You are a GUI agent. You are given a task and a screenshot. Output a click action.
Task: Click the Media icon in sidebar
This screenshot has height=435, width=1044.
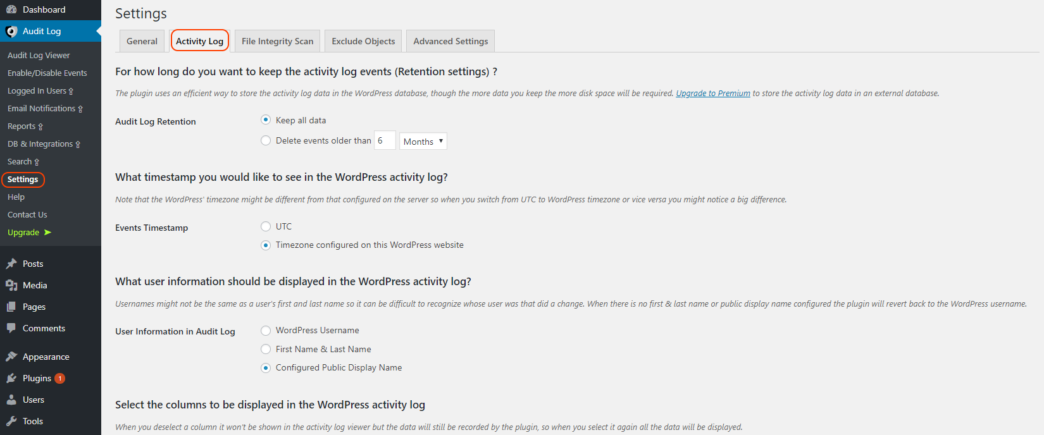pos(11,285)
